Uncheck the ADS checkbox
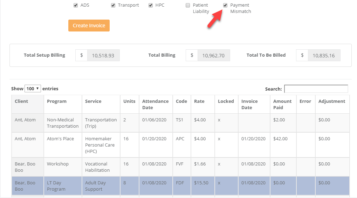The height and width of the screenshot is (198, 357). point(76,5)
